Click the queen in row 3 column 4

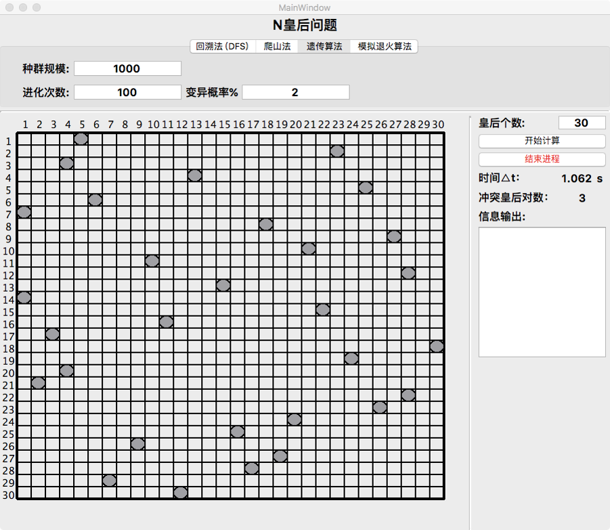coord(66,163)
